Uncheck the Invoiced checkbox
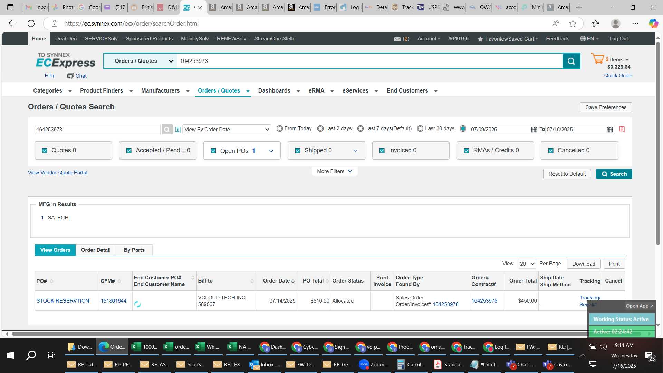 (x=382, y=151)
